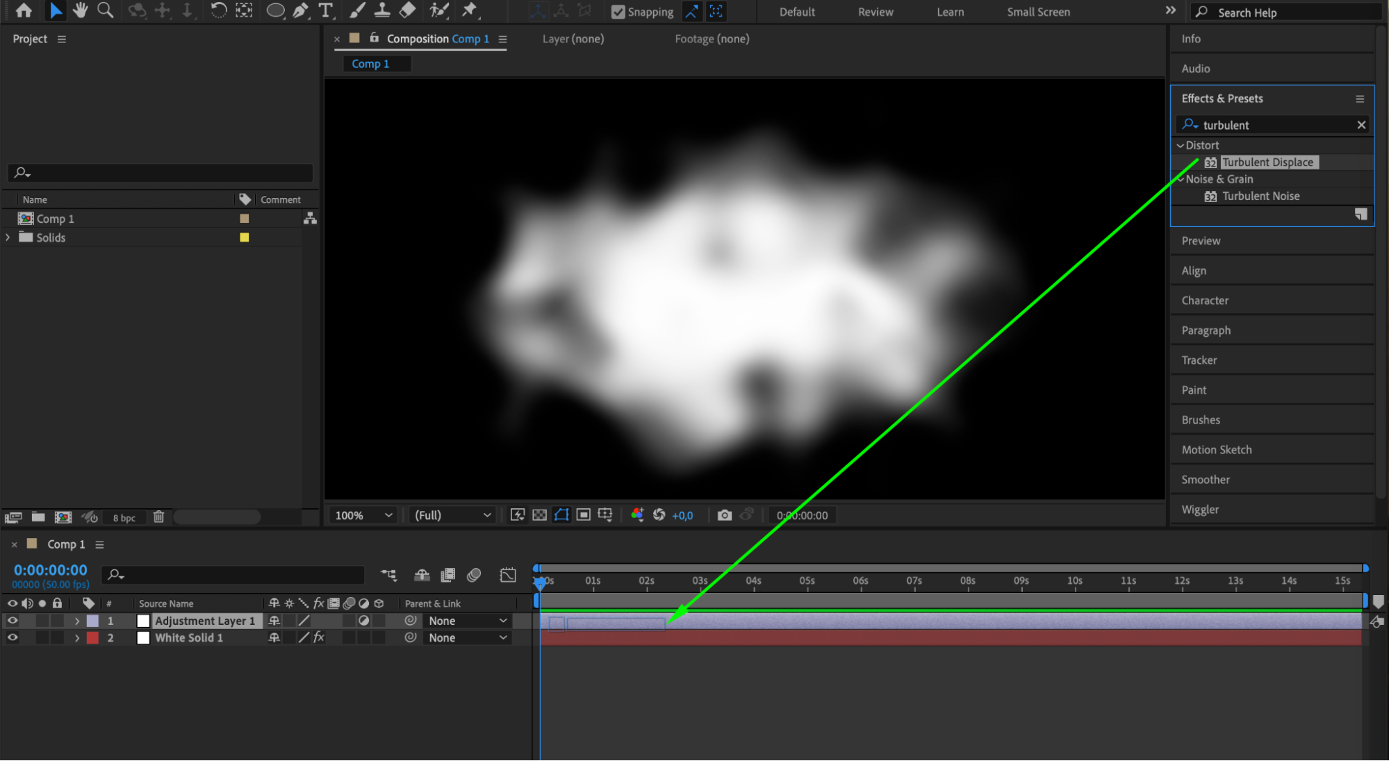Select the Eraser tool
The image size is (1389, 761).
click(408, 10)
